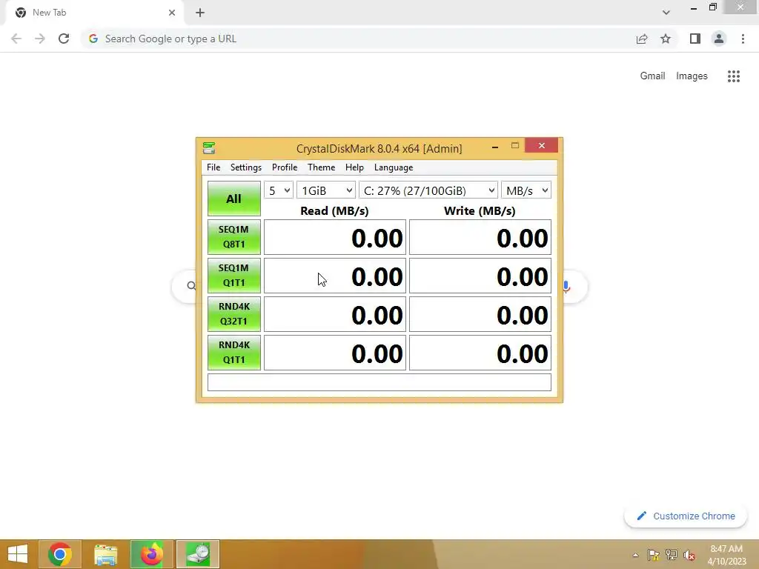Bookmark this tab with star icon
The height and width of the screenshot is (569, 759).
pyautogui.click(x=666, y=39)
